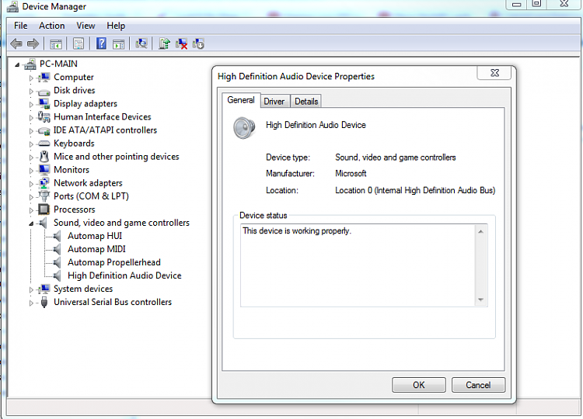Open the Help menu

[116, 26]
